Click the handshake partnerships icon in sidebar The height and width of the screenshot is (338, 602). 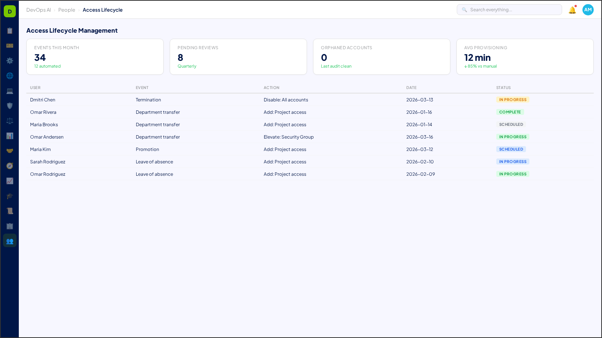pos(10,151)
